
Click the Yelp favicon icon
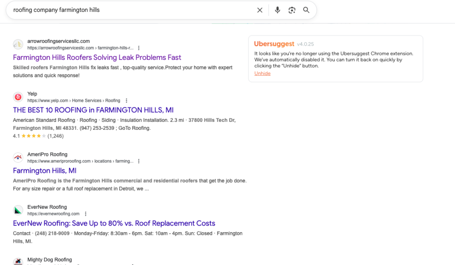click(x=18, y=97)
